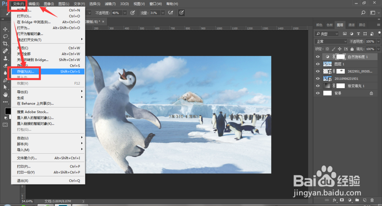Hide the 图层 1 layer
This screenshot has width=382, height=206.
click(318, 64)
